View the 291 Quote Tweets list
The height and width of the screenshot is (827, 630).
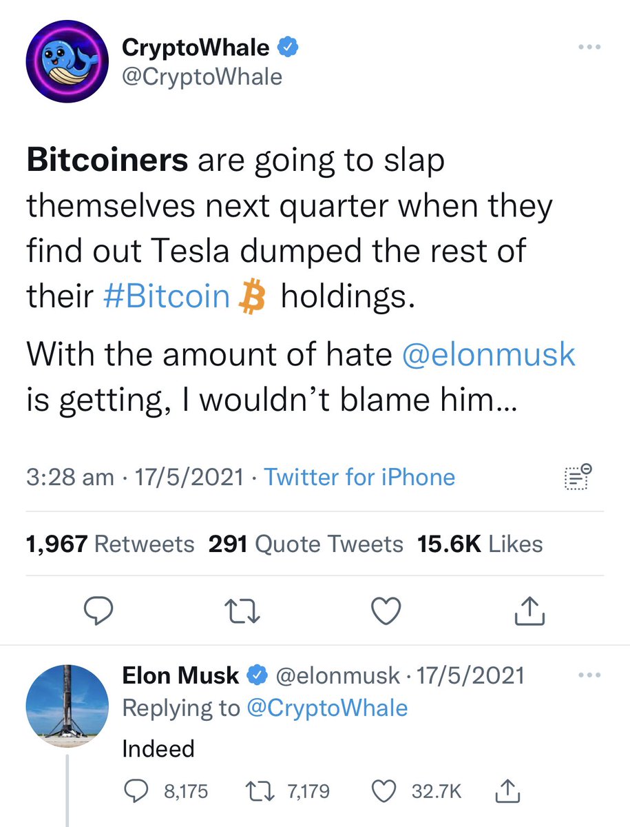point(306,544)
